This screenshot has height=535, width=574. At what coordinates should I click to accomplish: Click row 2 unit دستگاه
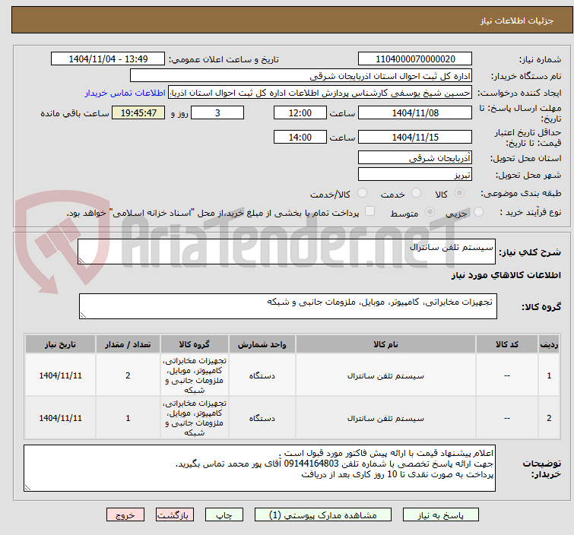click(262, 418)
